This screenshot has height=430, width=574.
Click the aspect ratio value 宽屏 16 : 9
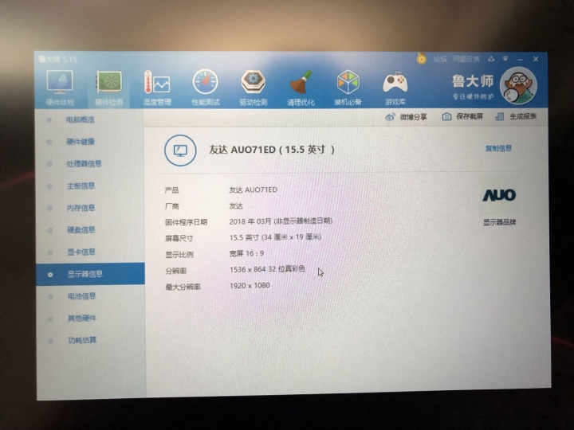246,253
